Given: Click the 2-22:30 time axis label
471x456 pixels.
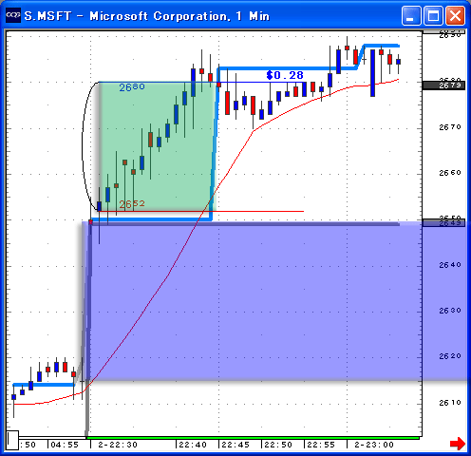Looking at the screenshot, I should pos(118,445).
